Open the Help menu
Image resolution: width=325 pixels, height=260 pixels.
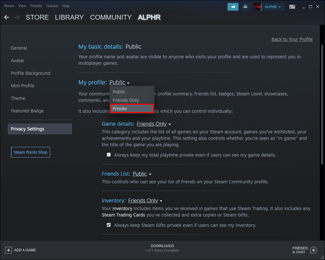[x=66, y=6]
